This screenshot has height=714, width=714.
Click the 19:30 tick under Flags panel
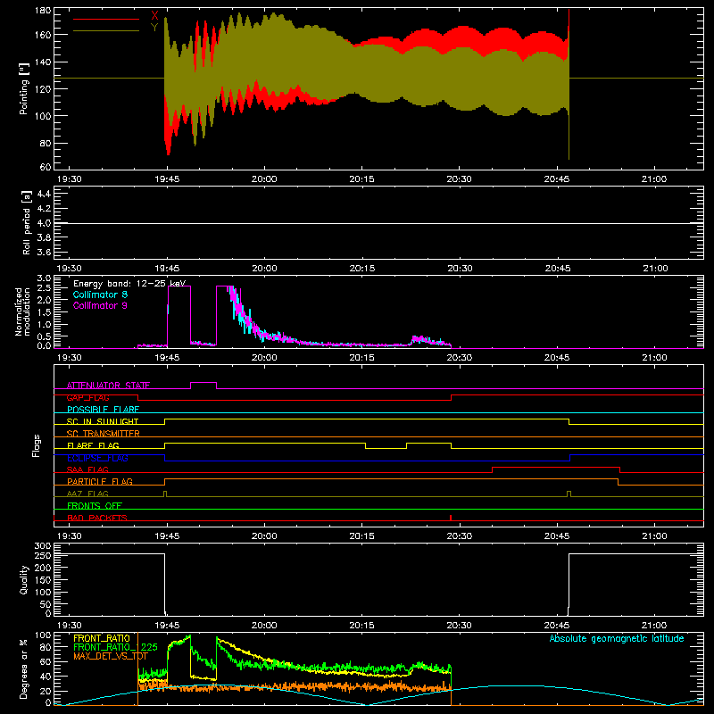[70, 536]
